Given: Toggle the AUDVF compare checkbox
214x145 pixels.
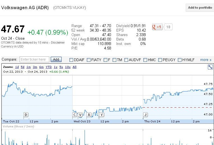Looking at the screenshot, I should click(x=126, y=60).
